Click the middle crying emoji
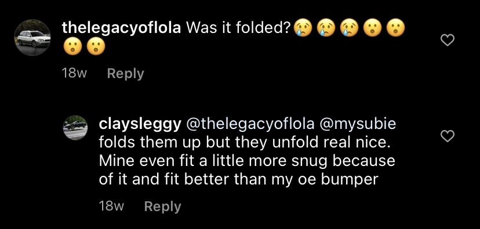480x229 pixels. coord(326,29)
